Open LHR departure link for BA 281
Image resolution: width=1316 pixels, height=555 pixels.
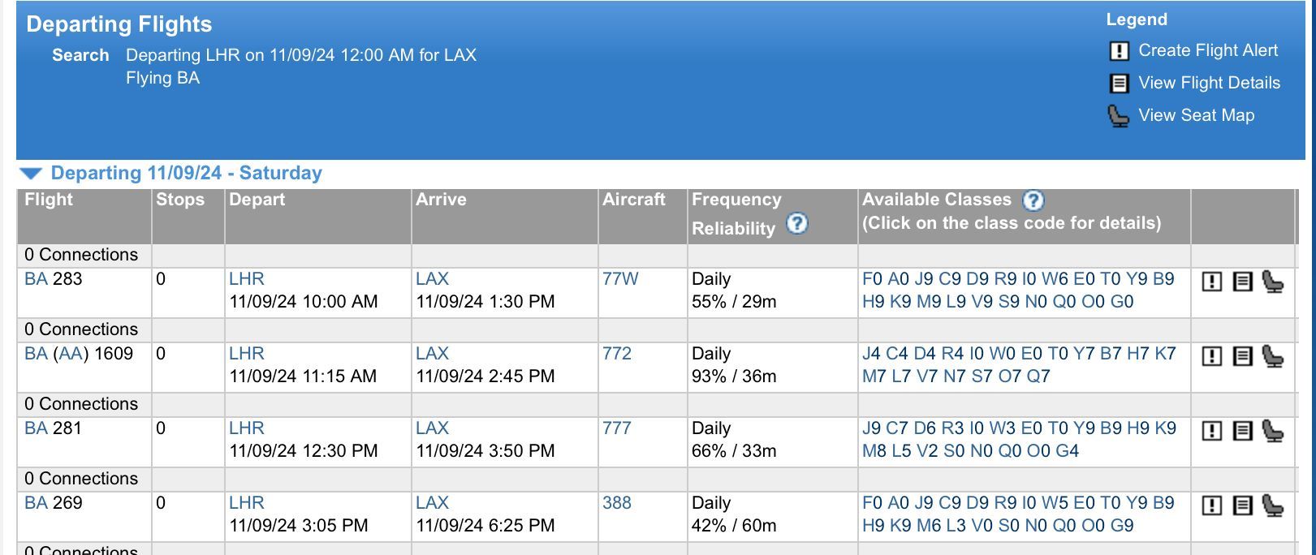[x=247, y=428]
